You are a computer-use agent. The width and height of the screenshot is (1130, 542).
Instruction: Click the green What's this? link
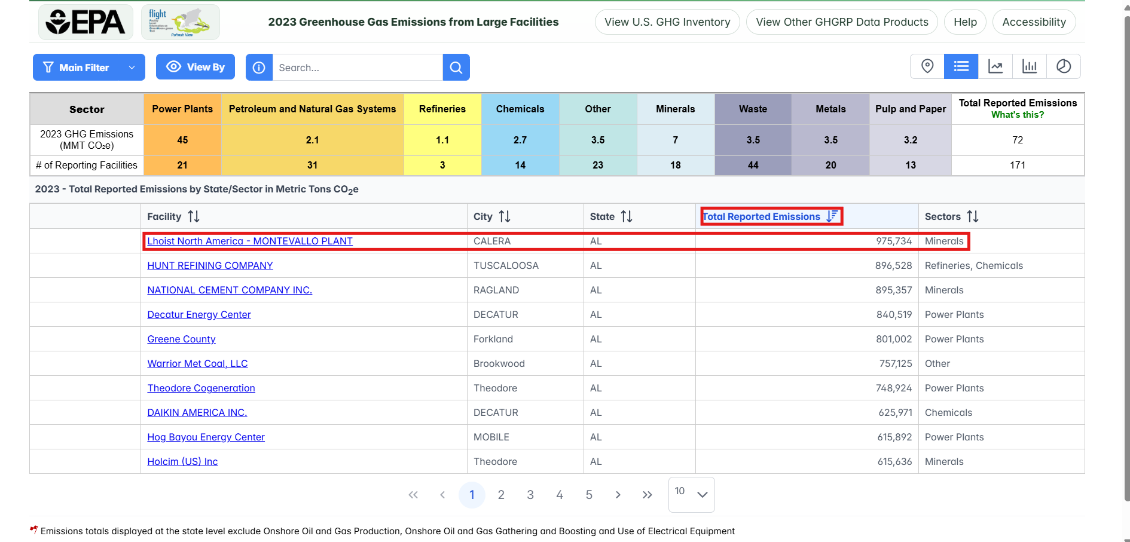tap(1018, 114)
